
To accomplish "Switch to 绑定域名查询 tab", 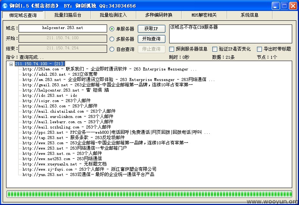I will pyautogui.click(x=23, y=15).
